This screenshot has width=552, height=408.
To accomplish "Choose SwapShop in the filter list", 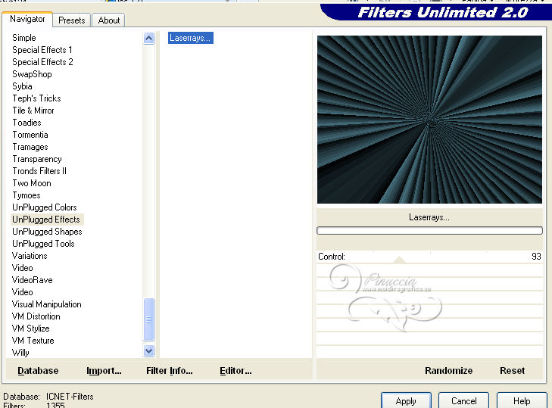I will point(32,74).
